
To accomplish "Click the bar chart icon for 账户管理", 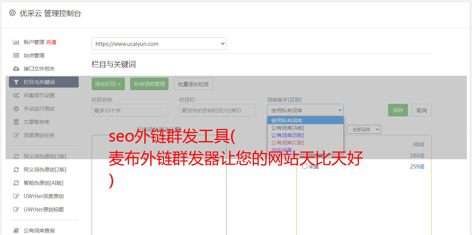I will [x=16, y=42].
